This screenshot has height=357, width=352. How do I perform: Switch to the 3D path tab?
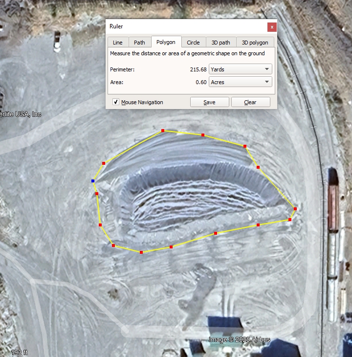coord(221,43)
